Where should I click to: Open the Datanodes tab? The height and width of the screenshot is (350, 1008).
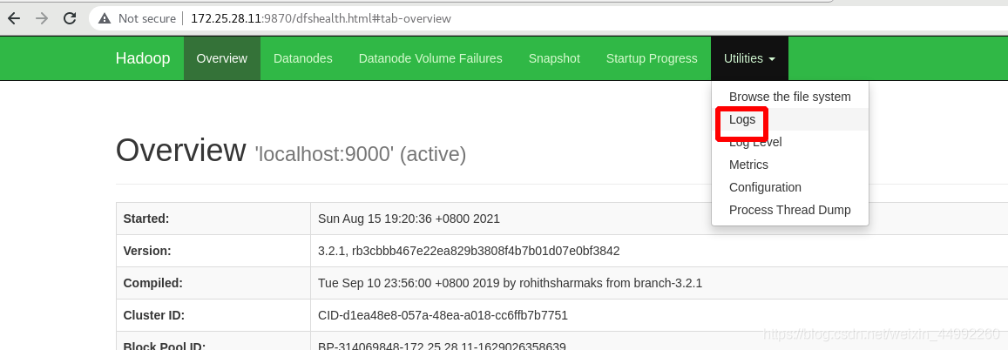[303, 58]
